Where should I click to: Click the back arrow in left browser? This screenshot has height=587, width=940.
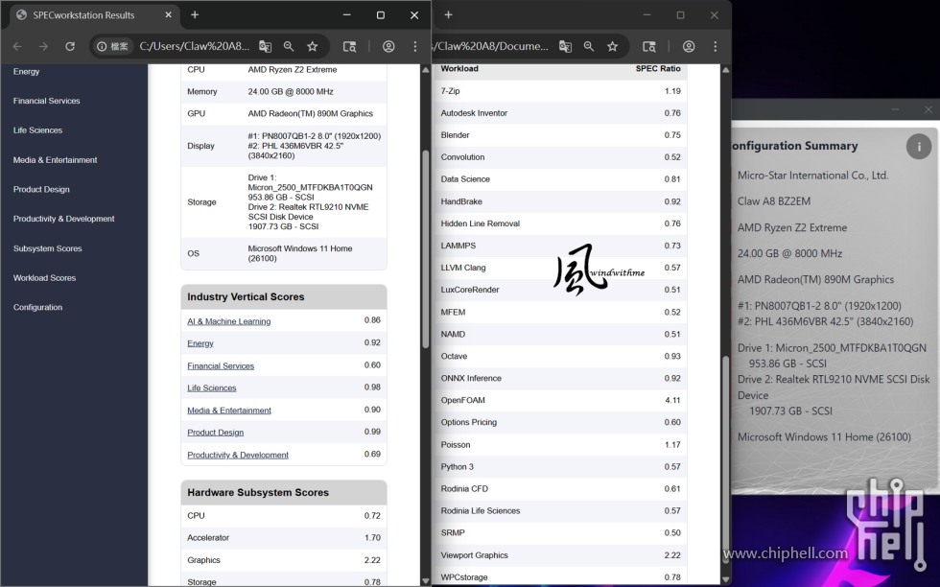click(x=17, y=46)
